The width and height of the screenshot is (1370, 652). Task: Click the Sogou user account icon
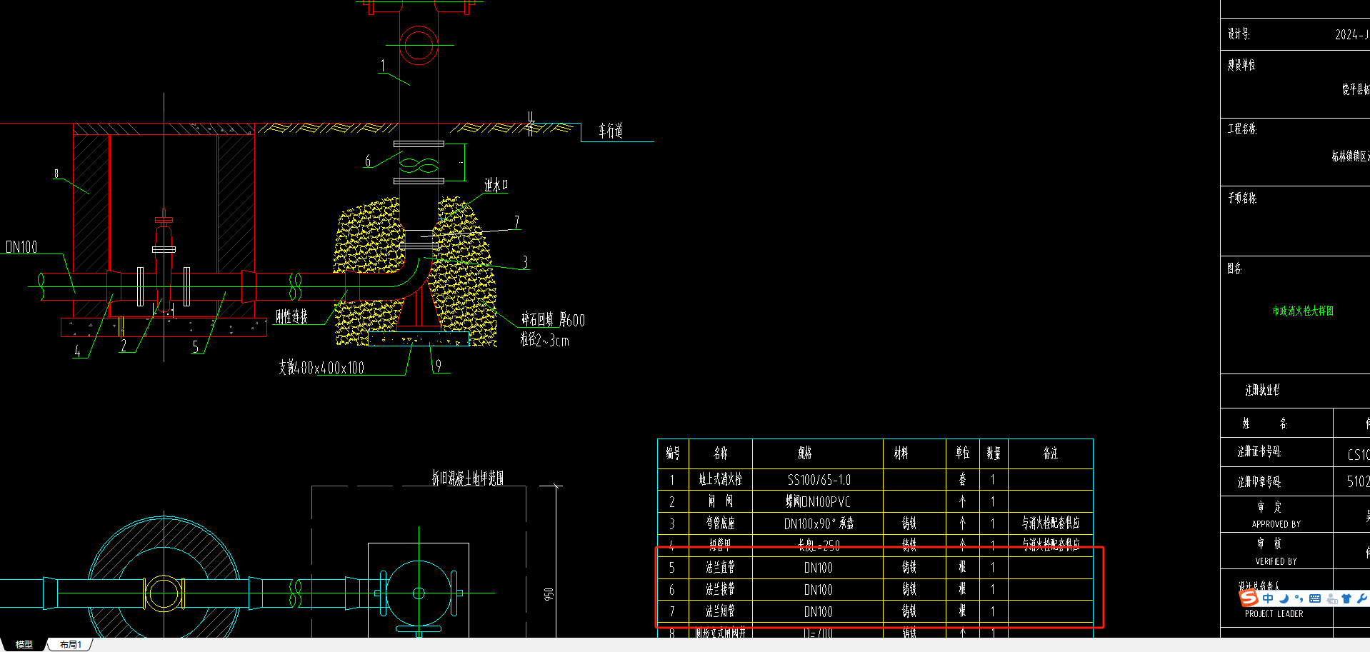[x=1331, y=598]
